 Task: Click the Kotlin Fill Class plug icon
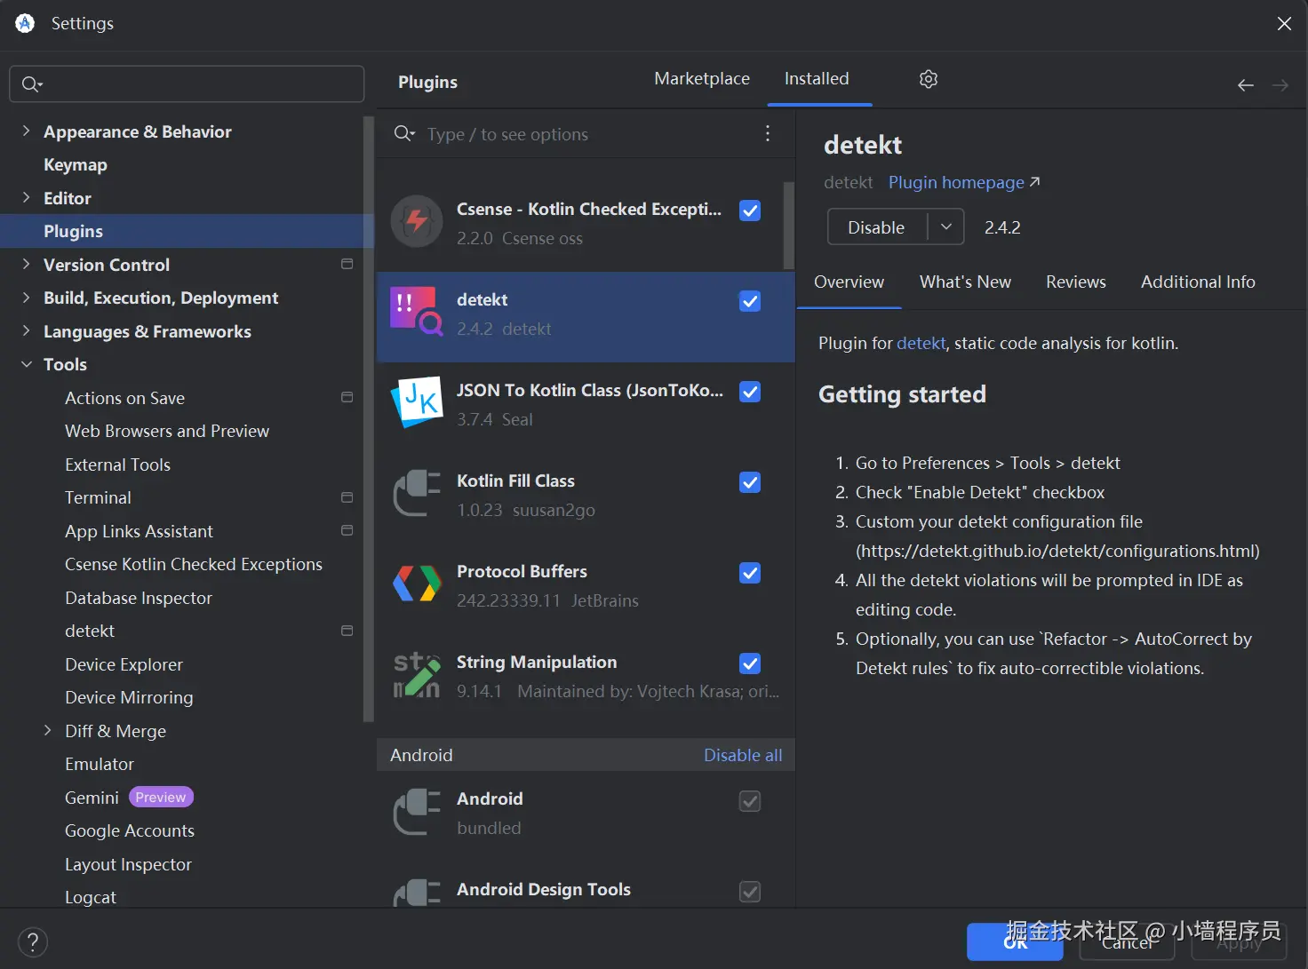417,493
